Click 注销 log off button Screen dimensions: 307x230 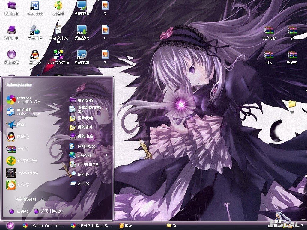[19, 211]
